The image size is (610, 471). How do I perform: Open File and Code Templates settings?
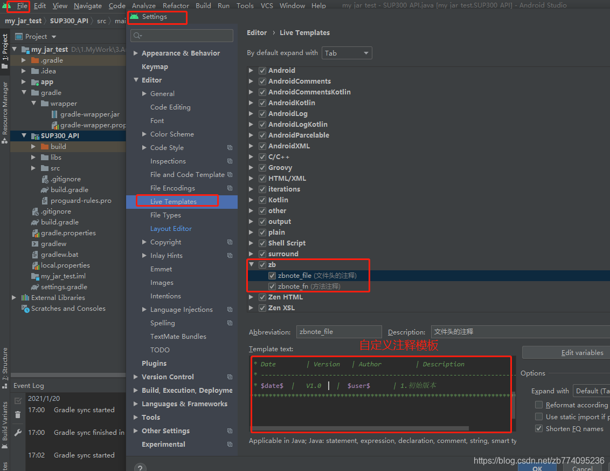(x=188, y=174)
